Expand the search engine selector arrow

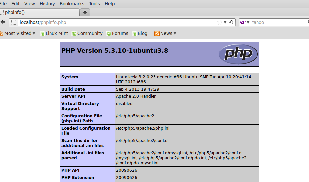[x=248, y=23]
